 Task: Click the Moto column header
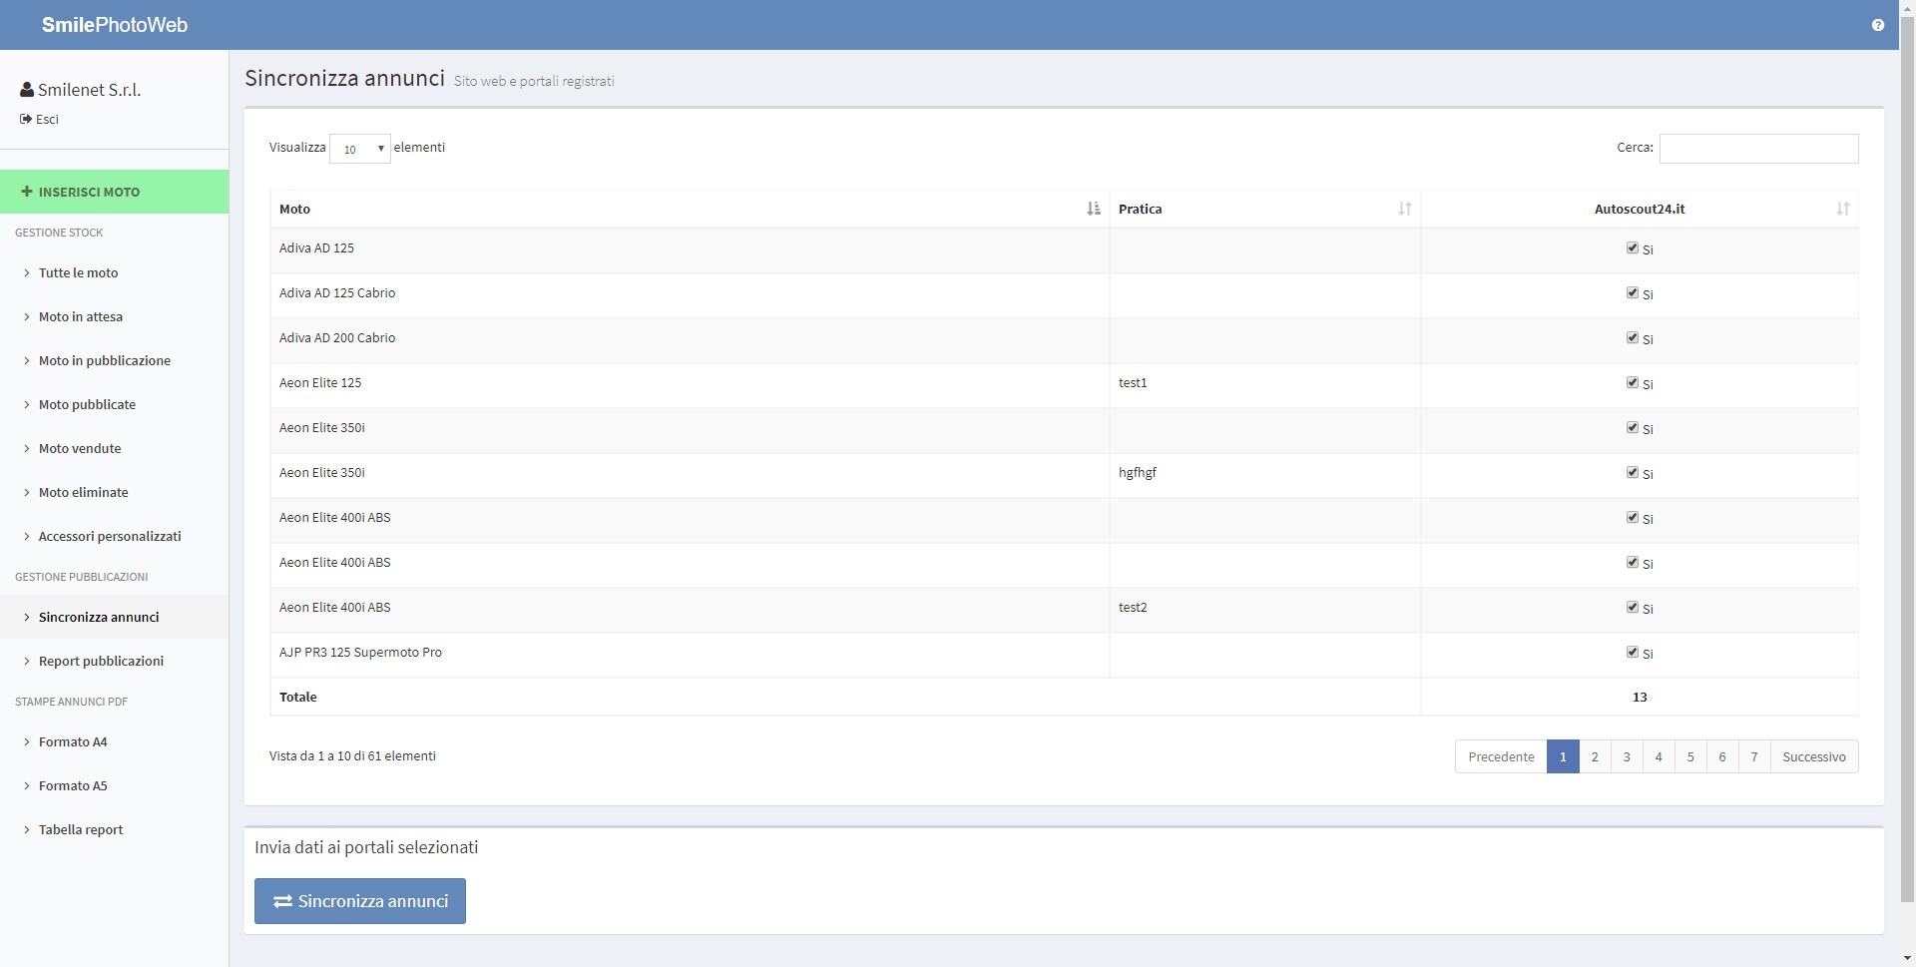pos(690,209)
